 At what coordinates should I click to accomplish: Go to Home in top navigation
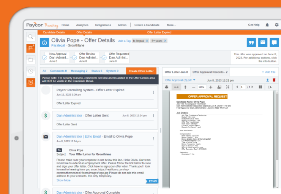65,25
